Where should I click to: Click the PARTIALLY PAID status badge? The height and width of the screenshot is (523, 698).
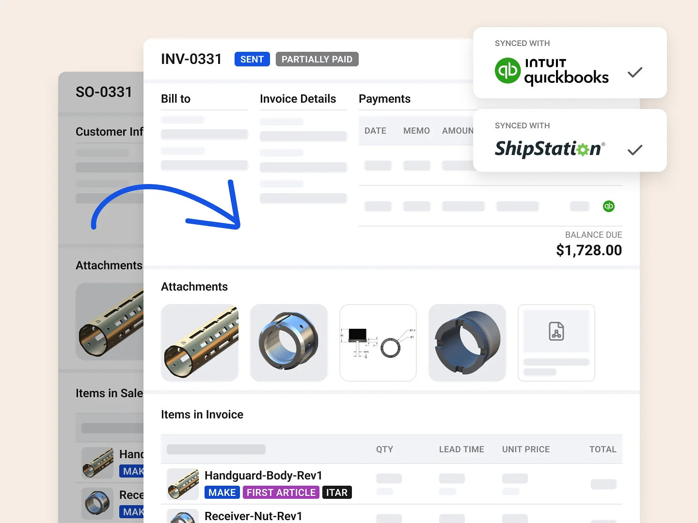pyautogui.click(x=317, y=59)
